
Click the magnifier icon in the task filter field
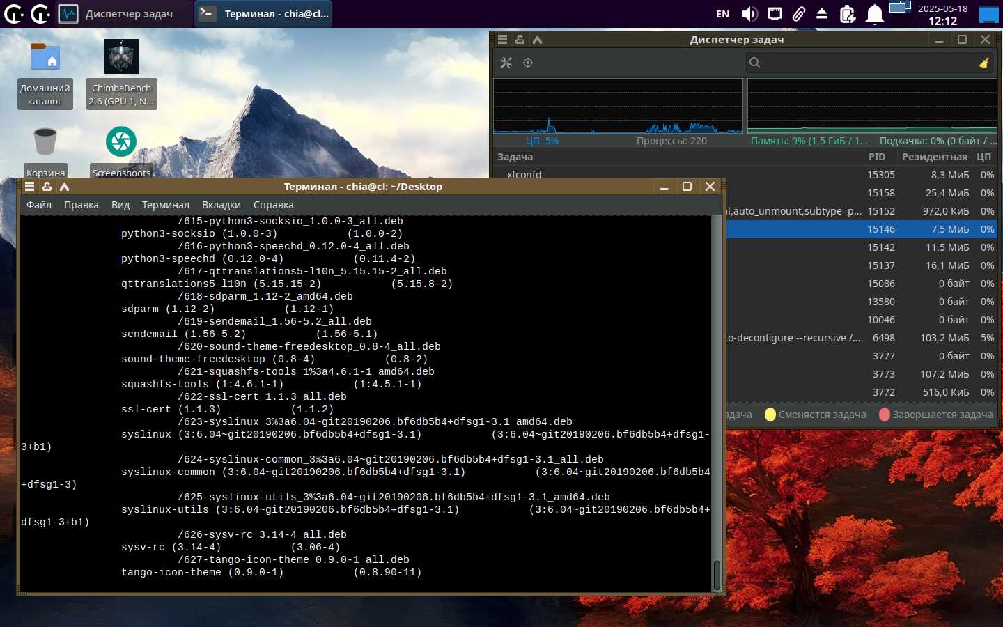coord(754,63)
